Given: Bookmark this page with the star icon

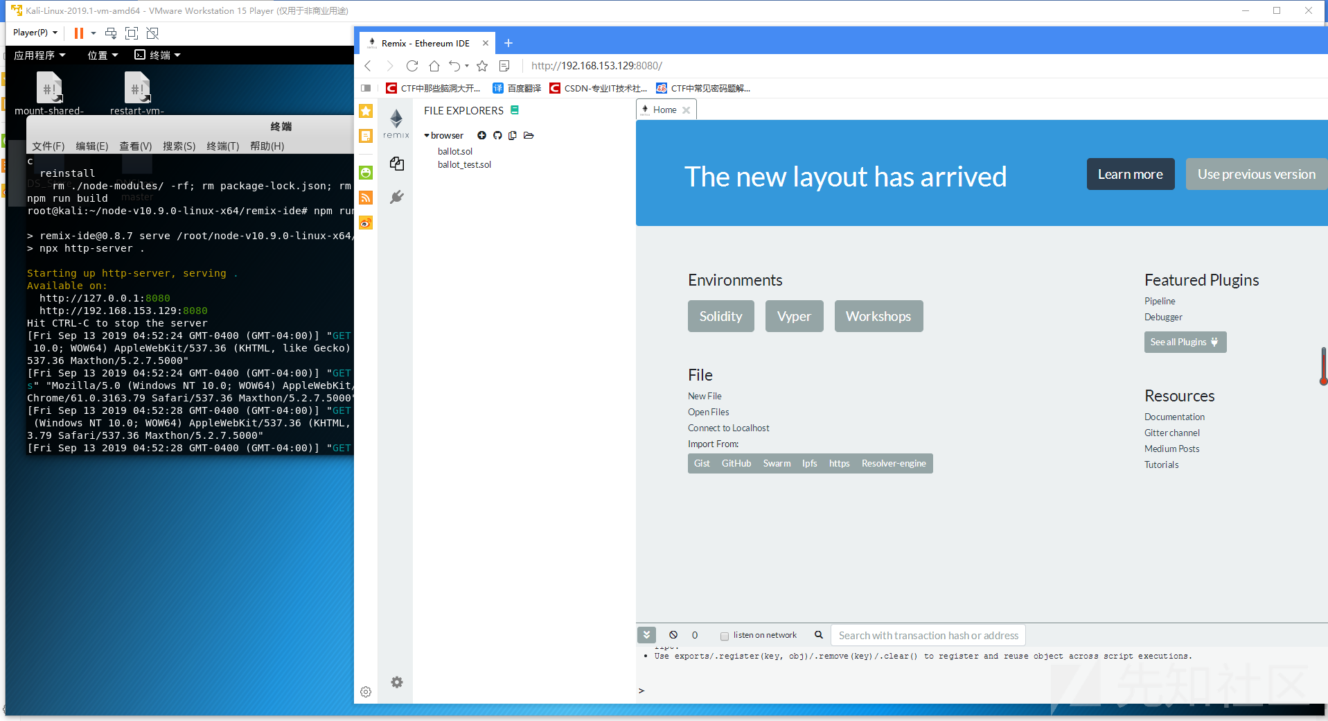Looking at the screenshot, I should [x=482, y=66].
